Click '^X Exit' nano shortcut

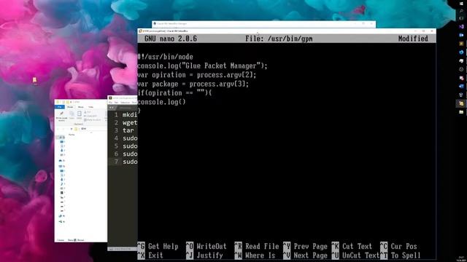click(150, 255)
